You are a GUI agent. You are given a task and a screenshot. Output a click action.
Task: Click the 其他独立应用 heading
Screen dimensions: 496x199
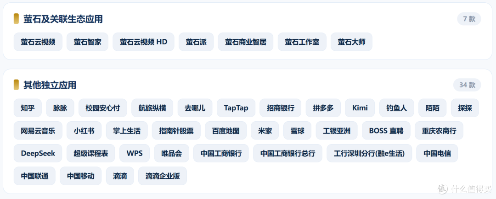pos(50,85)
